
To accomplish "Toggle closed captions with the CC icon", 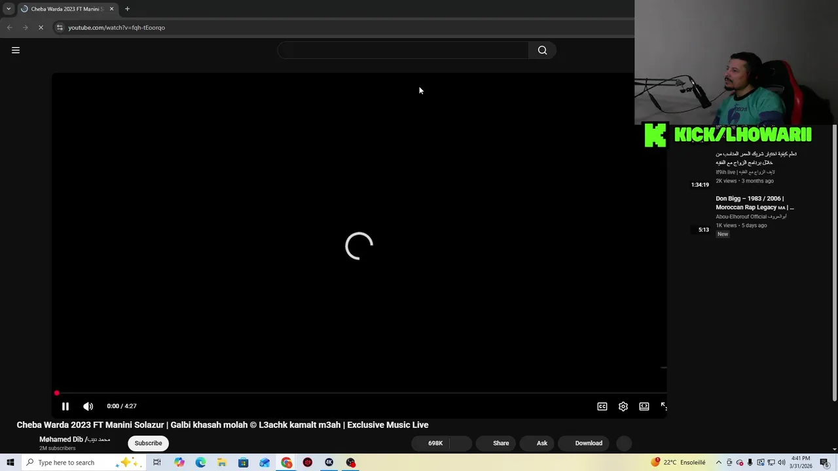I will pyautogui.click(x=602, y=406).
